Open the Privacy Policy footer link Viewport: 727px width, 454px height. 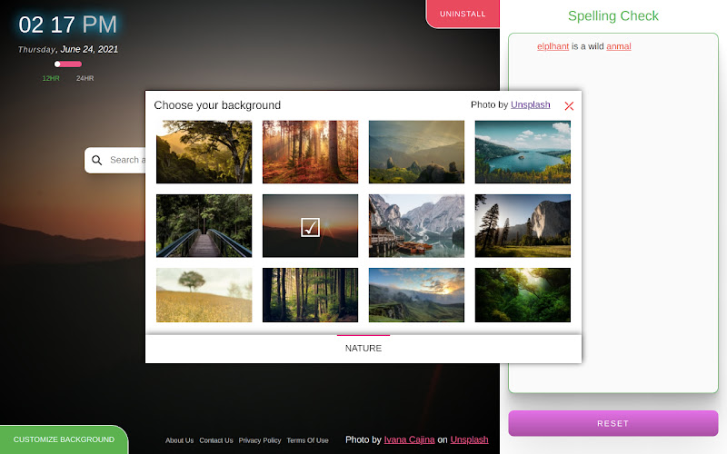coord(260,440)
